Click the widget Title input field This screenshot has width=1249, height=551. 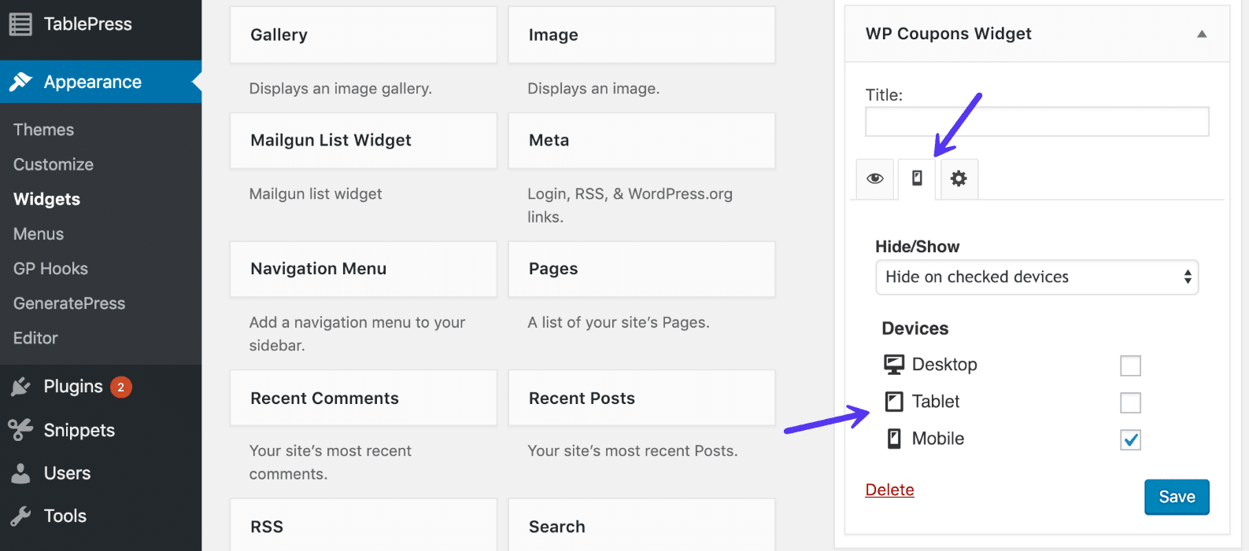coord(1037,122)
